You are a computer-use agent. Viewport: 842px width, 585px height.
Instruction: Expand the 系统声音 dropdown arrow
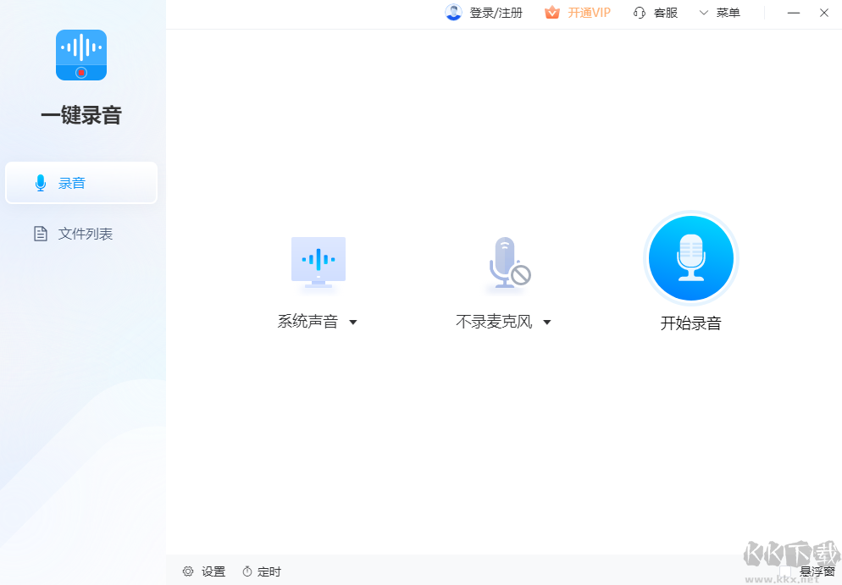(353, 322)
